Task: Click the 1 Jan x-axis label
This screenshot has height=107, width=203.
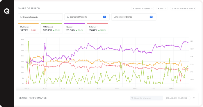Action: pos(45,89)
